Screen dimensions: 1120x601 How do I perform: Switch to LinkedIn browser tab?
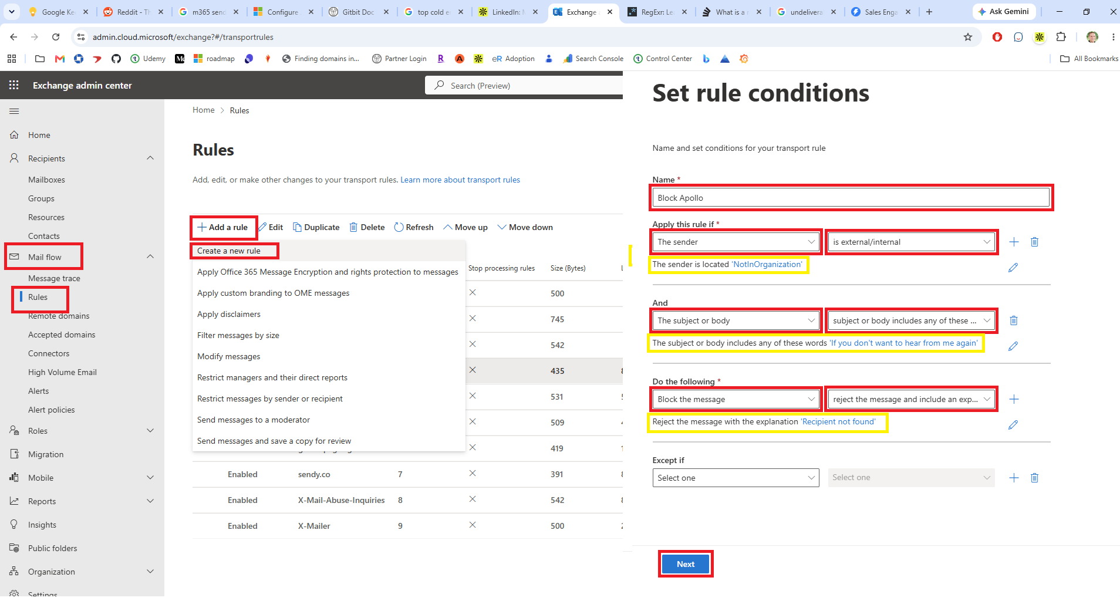(x=508, y=12)
